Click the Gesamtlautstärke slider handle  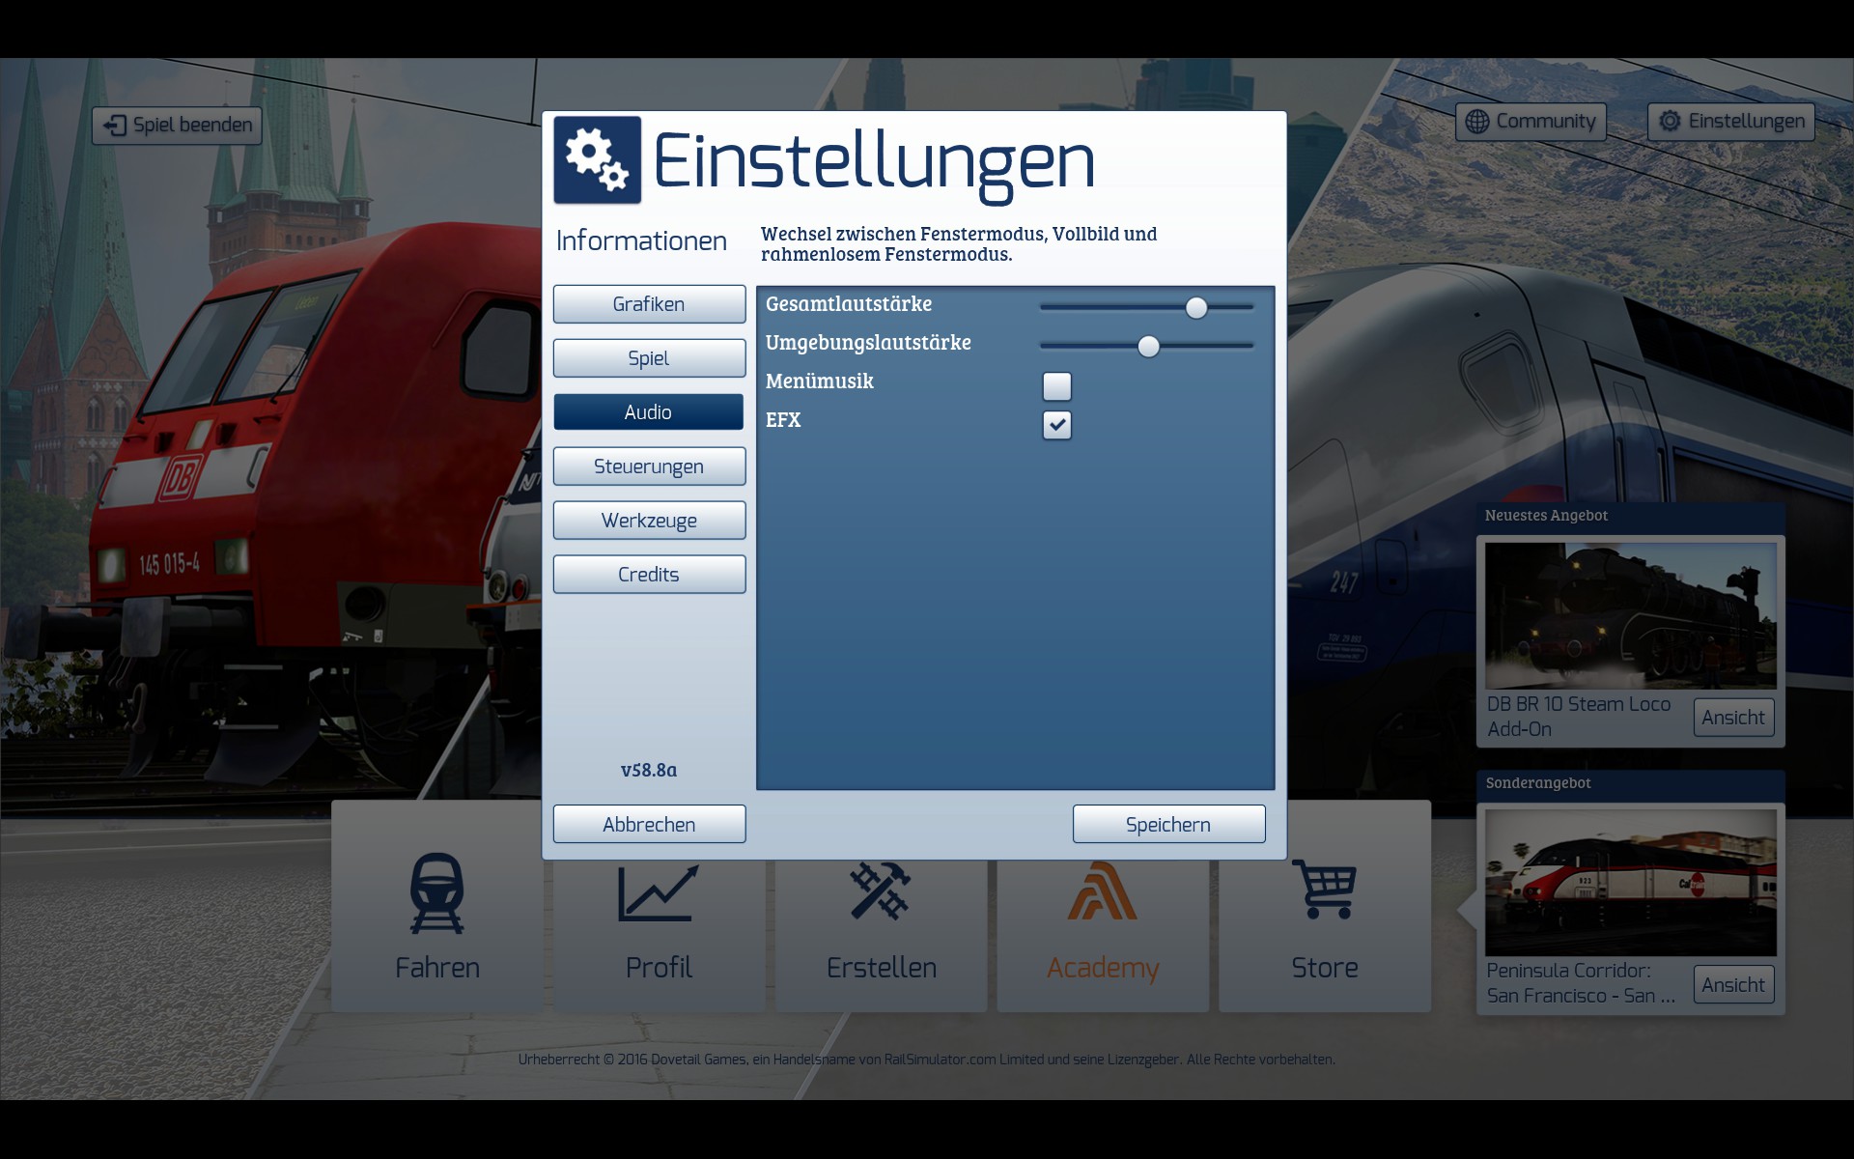[x=1196, y=308]
